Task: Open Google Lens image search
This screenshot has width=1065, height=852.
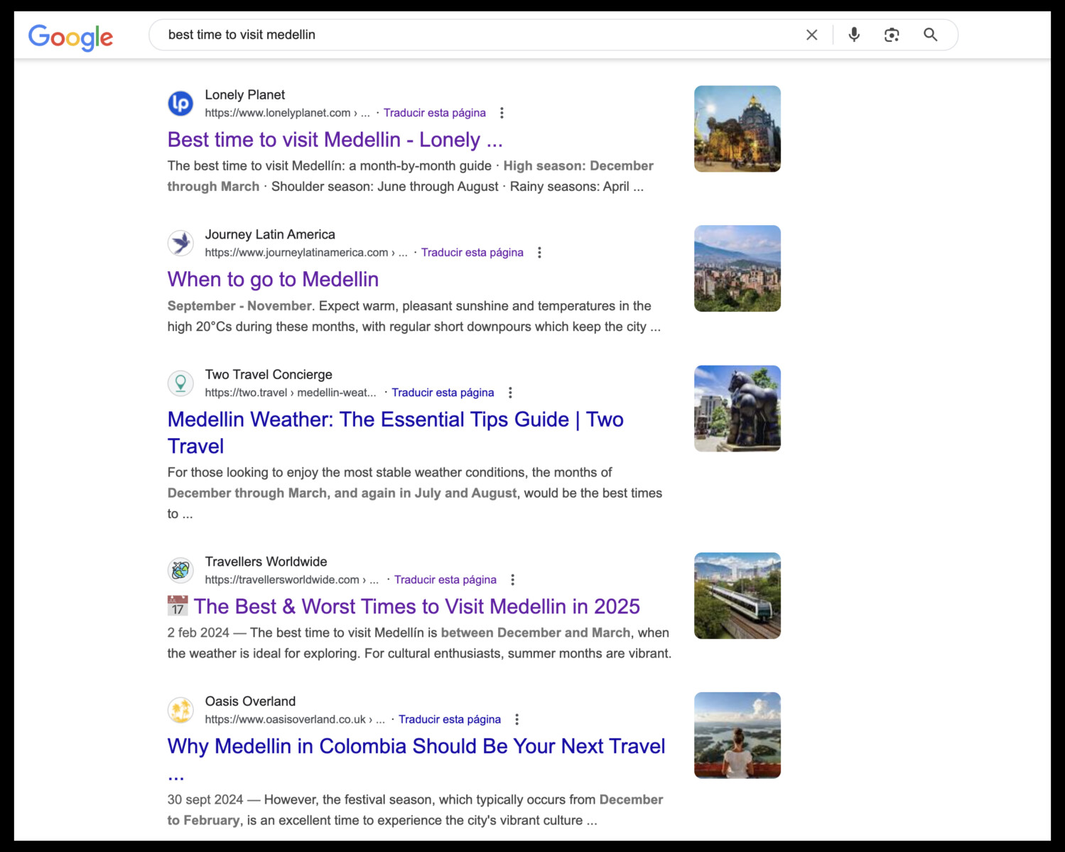Action: pos(892,35)
